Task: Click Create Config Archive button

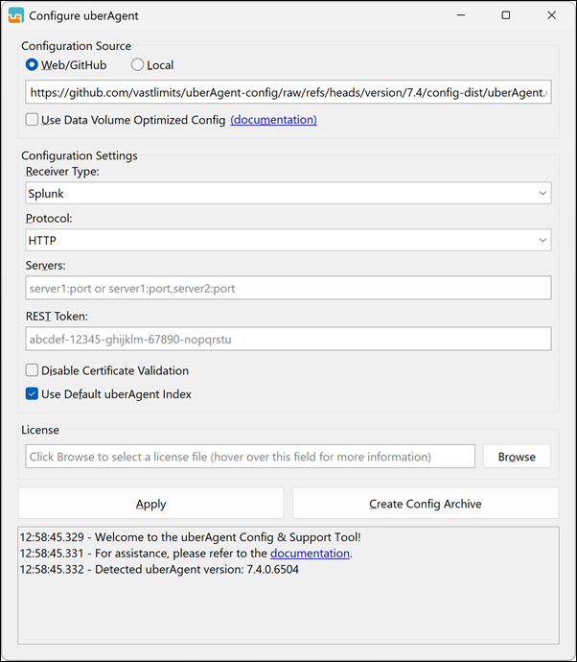Action: 425,504
